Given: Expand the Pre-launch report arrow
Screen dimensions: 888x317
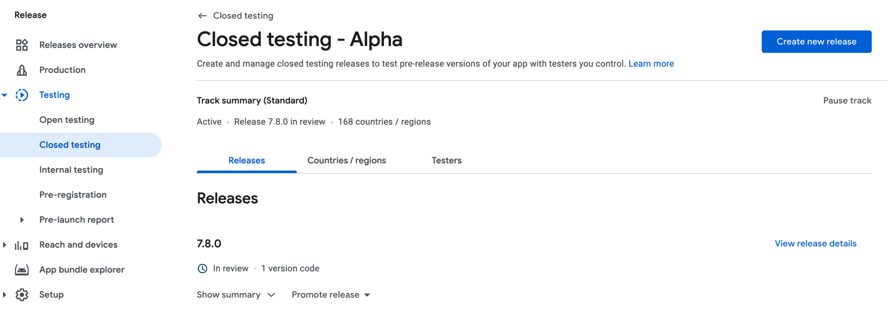Looking at the screenshot, I should [22, 220].
